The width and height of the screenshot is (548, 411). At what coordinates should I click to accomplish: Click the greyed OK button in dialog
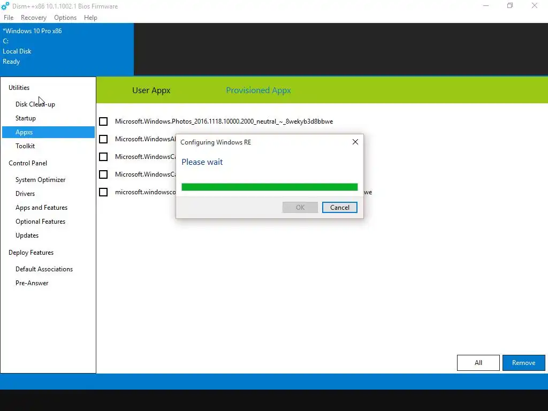pos(300,207)
